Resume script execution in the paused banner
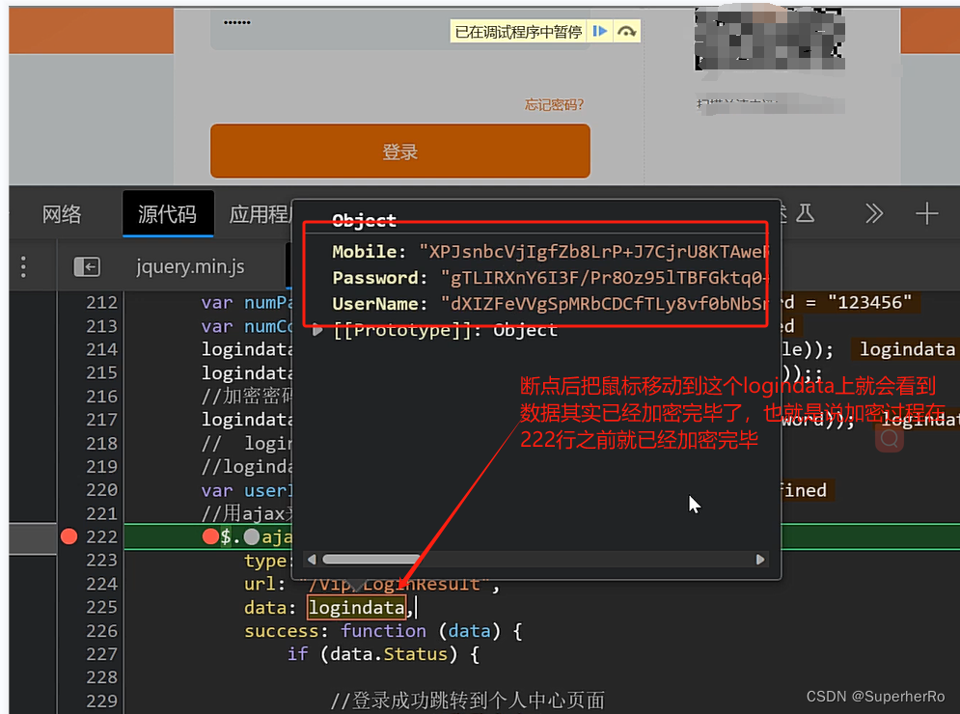This screenshot has height=714, width=960. click(599, 31)
